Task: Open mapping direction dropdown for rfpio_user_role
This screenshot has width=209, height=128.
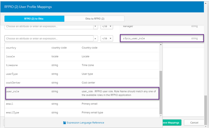Action: click(107, 39)
